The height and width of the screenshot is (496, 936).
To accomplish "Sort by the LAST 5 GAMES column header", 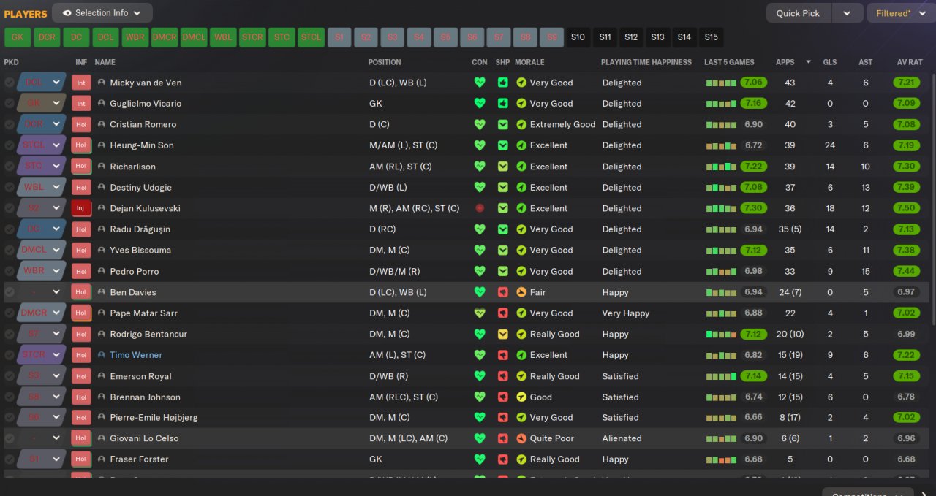I will click(x=729, y=62).
